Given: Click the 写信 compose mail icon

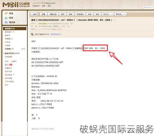Looking at the screenshot, I should 6,13.
